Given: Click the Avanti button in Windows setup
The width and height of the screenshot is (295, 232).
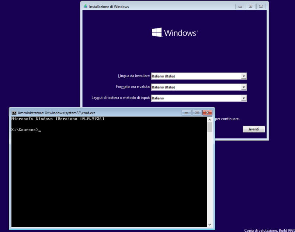Looking at the screenshot, I should (254, 129).
